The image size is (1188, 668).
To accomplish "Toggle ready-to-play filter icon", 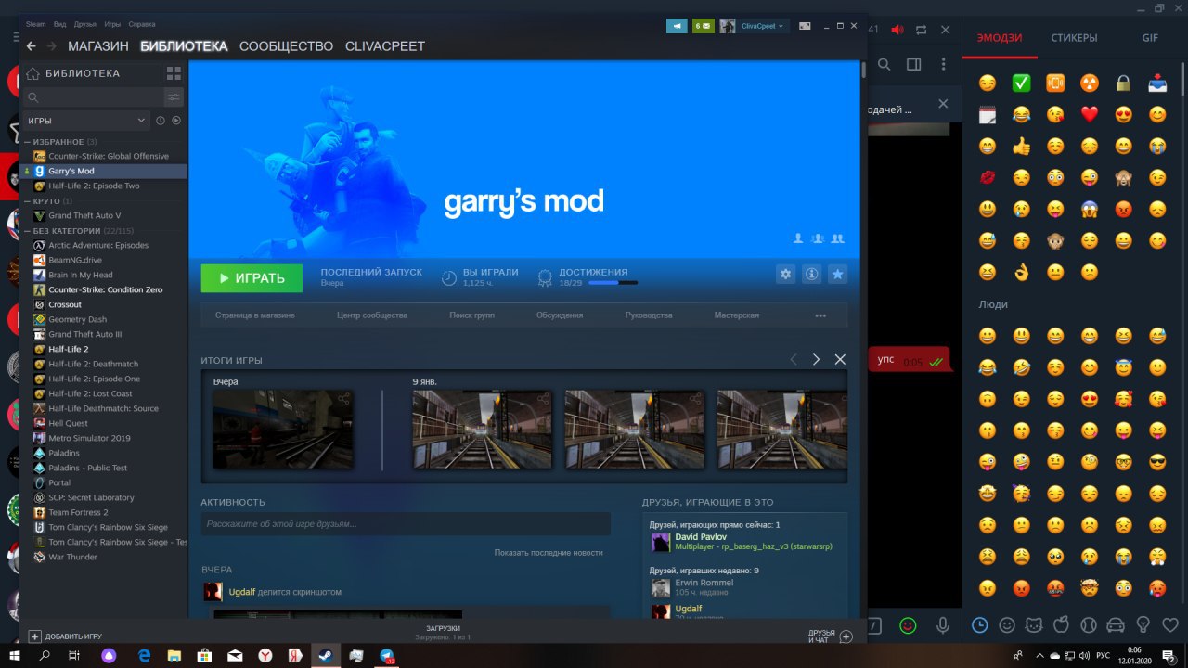I will [x=176, y=121].
